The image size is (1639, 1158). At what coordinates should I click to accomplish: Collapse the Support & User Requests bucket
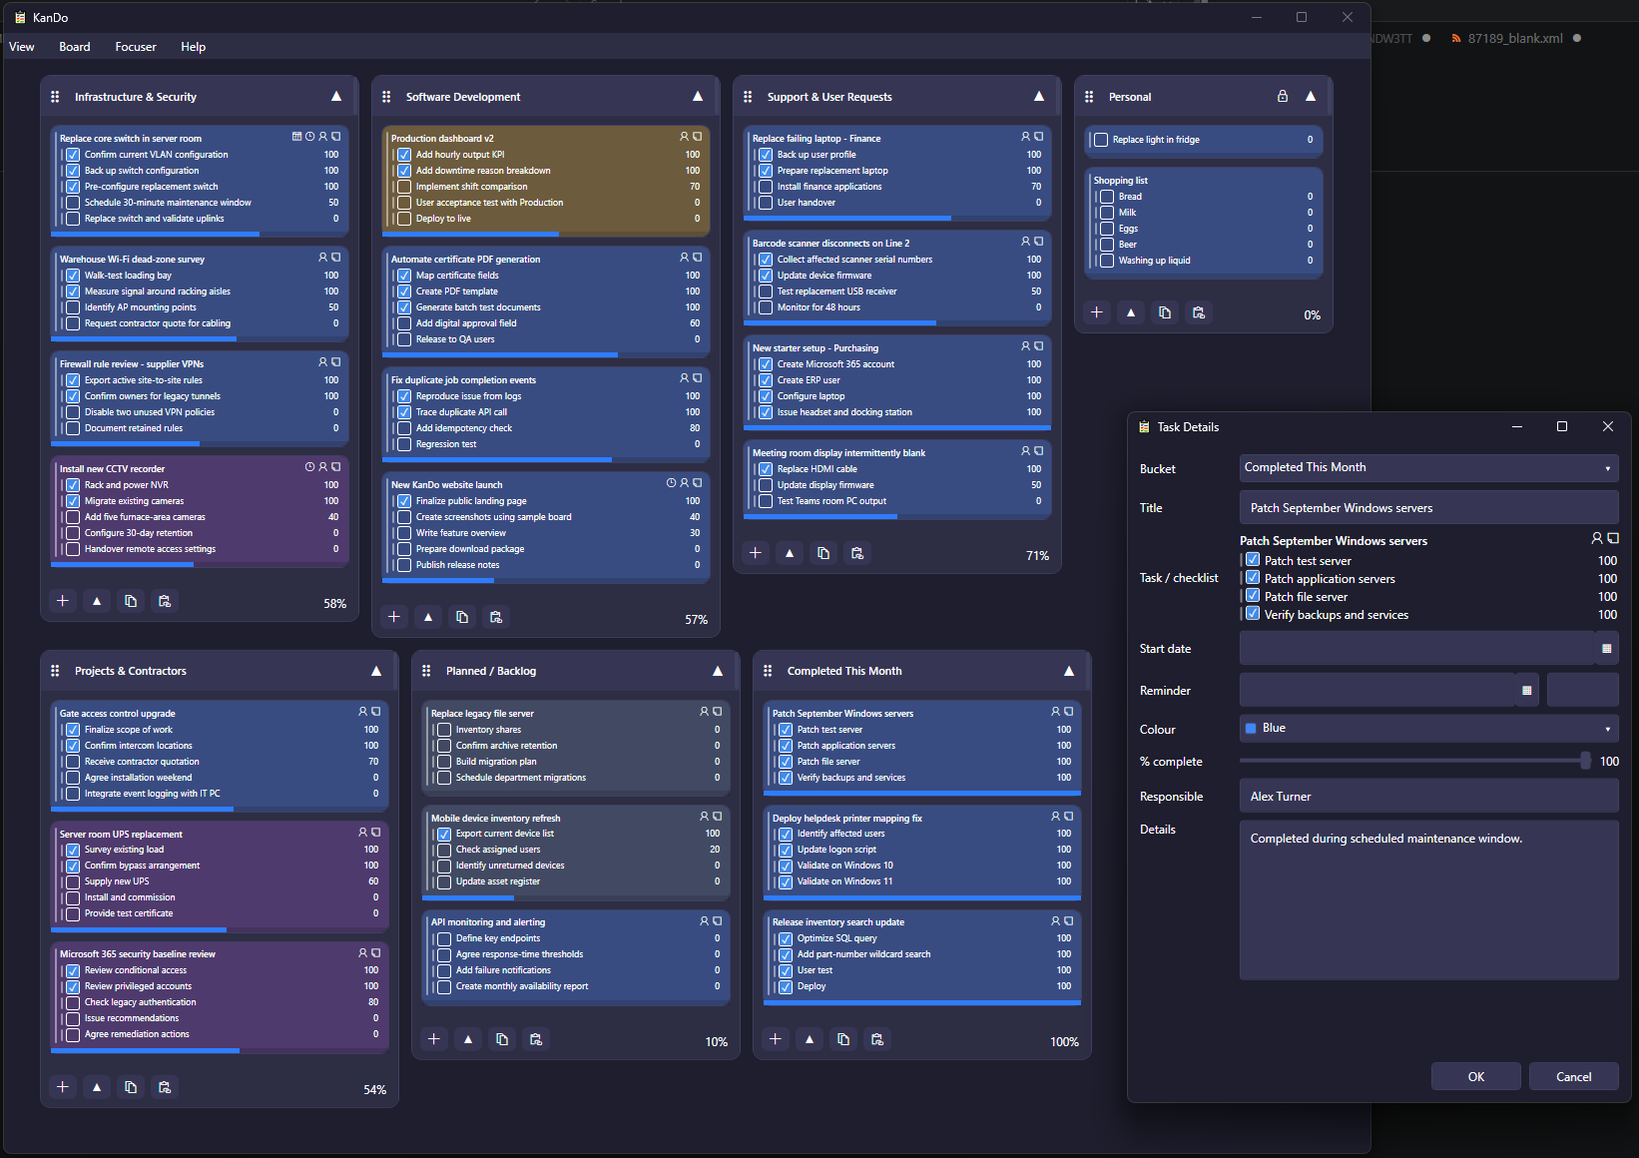pos(1039,97)
